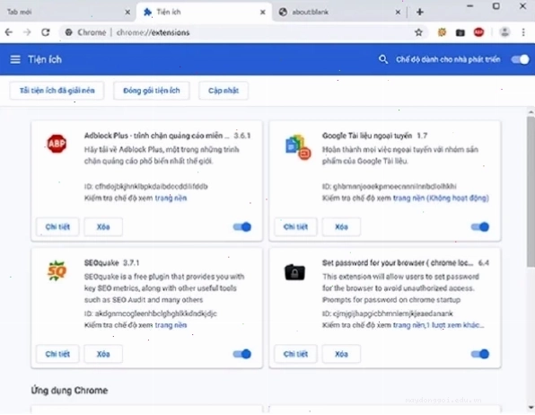Open Set password extension trang nền link
Screen dimensions: 535x415
[408, 325]
